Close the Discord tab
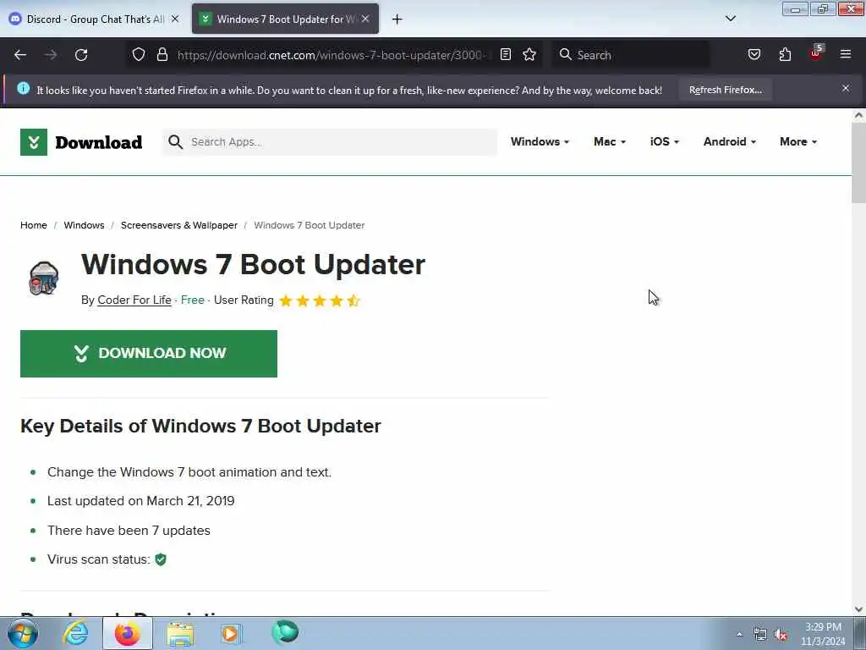866x650 pixels. (175, 19)
